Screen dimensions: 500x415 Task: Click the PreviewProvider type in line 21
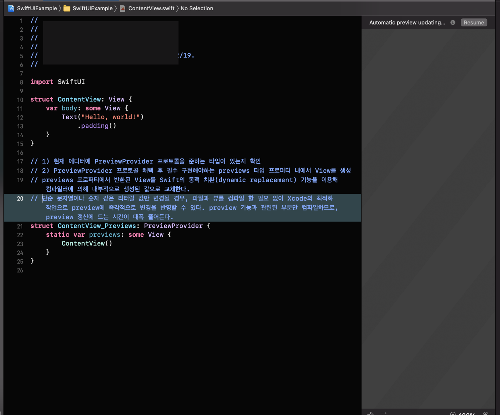tap(173, 226)
